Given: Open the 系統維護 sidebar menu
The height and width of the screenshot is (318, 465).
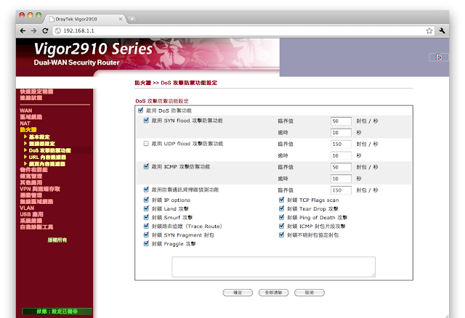Looking at the screenshot, I should coord(31,221).
